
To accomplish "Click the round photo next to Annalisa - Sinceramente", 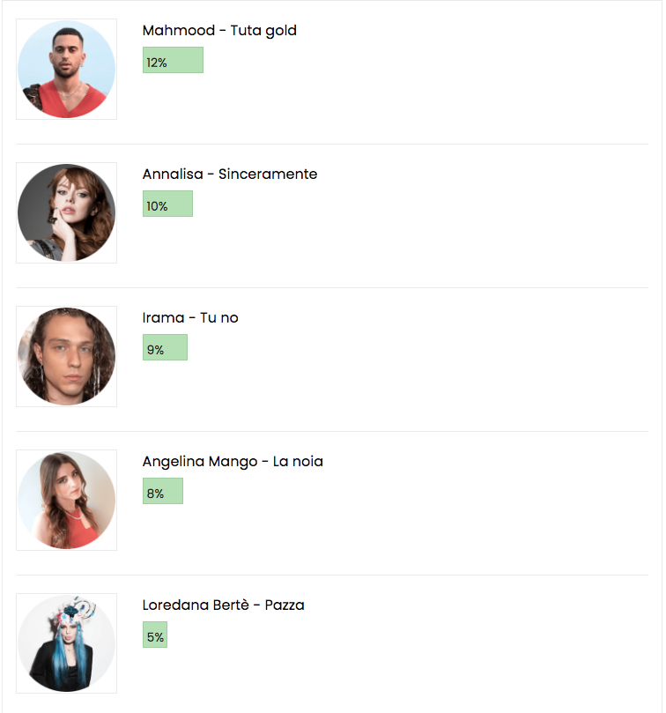I will pyautogui.click(x=66, y=212).
